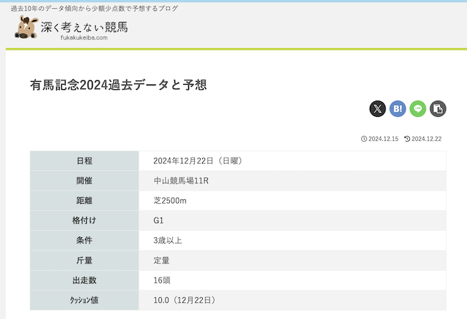
Task: Click the クッション値 row header
Action: tap(84, 300)
